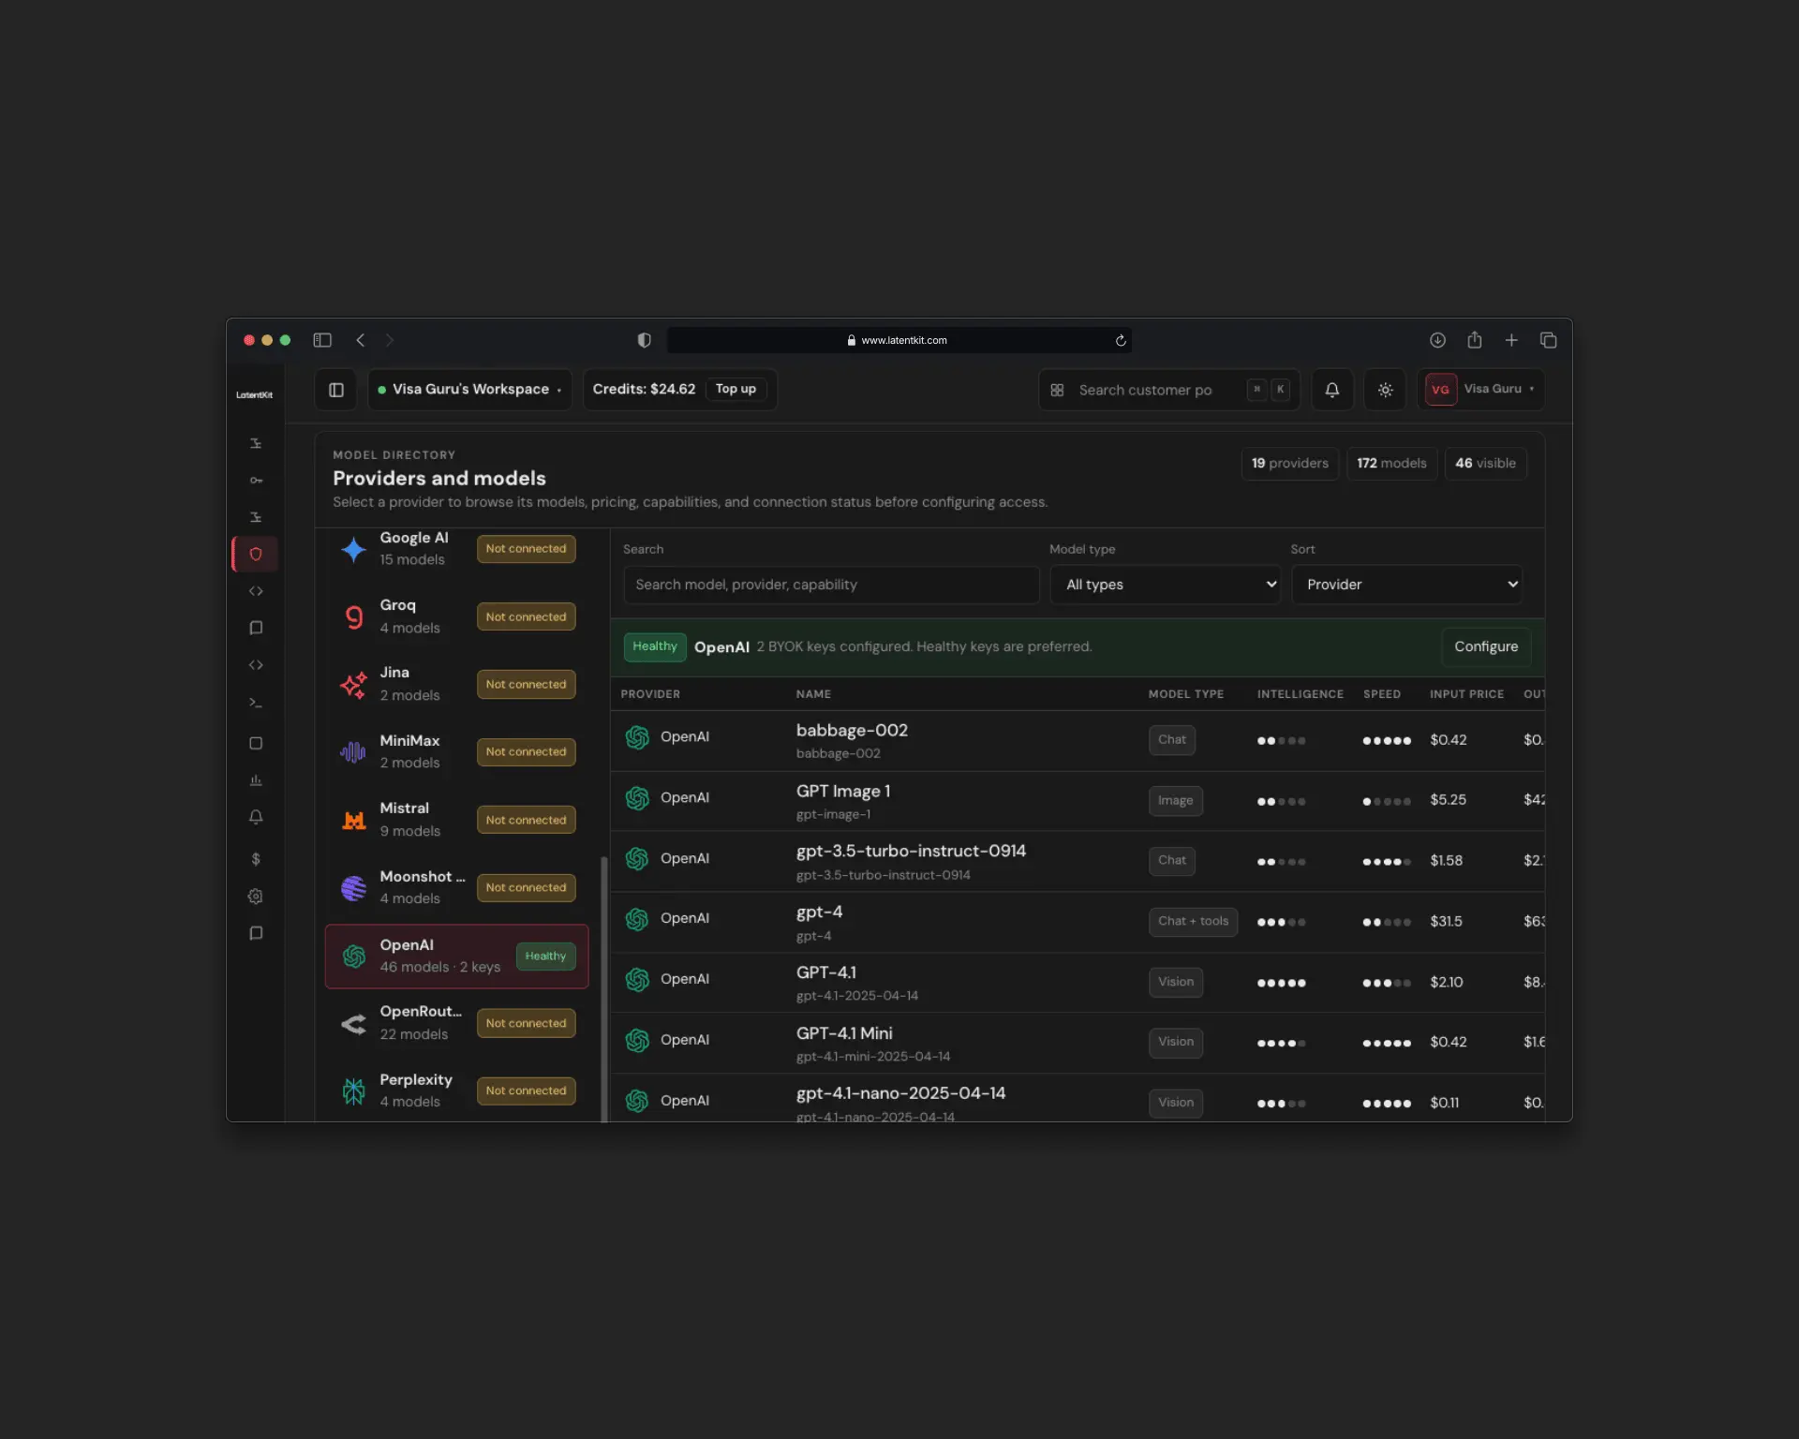Click the Groq logo icon
1799x1439 pixels.
pyautogui.click(x=353, y=616)
